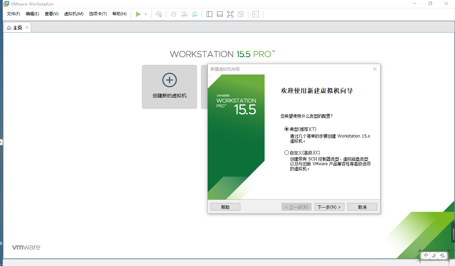Image resolution: width=455 pixels, height=266 pixels.
Task: Switch to the 主页 tab
Action: (x=17, y=28)
